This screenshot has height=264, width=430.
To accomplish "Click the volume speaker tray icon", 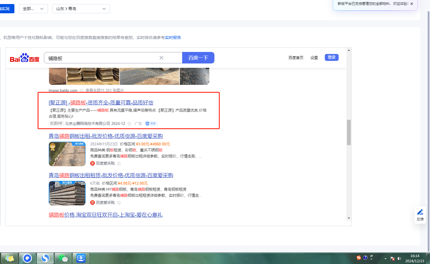I will pos(399,259).
